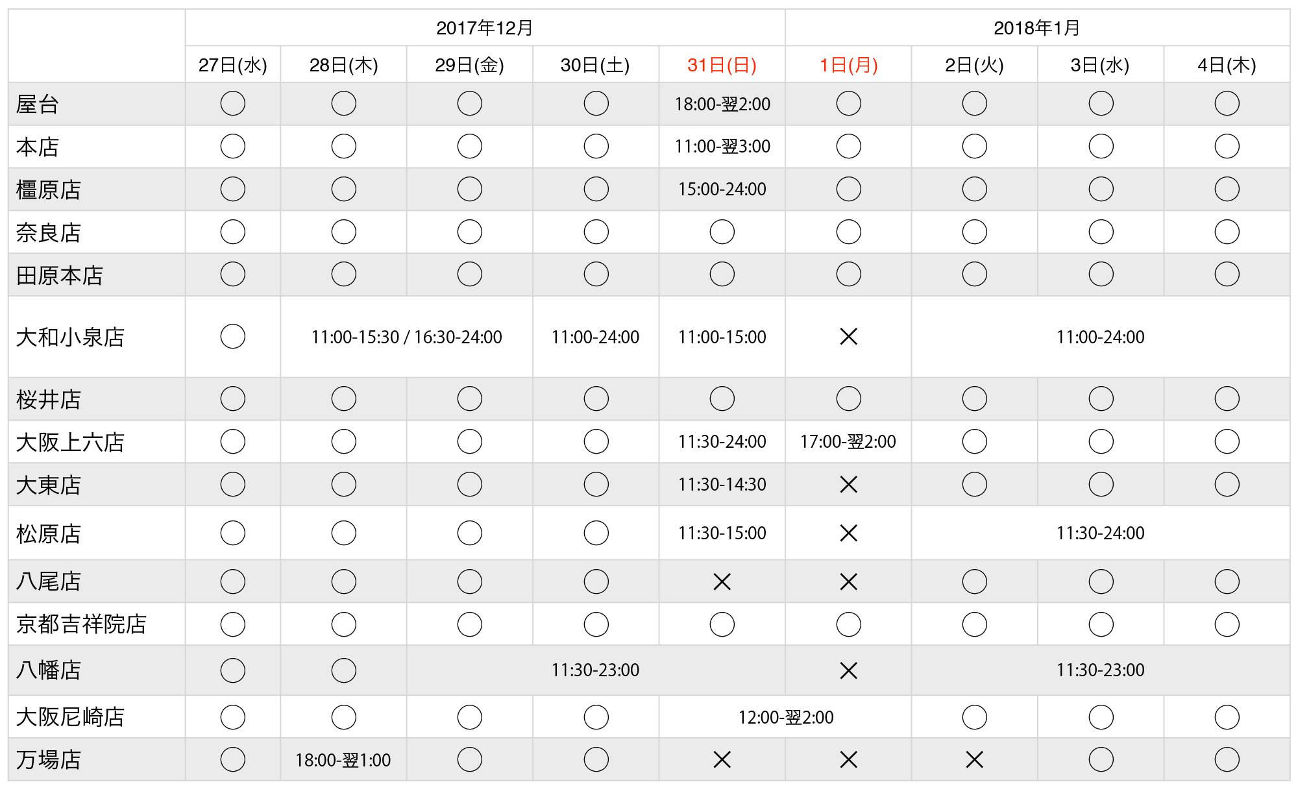
Task: Click the X mark for 万場店 on 2日(火)
Action: [974, 760]
